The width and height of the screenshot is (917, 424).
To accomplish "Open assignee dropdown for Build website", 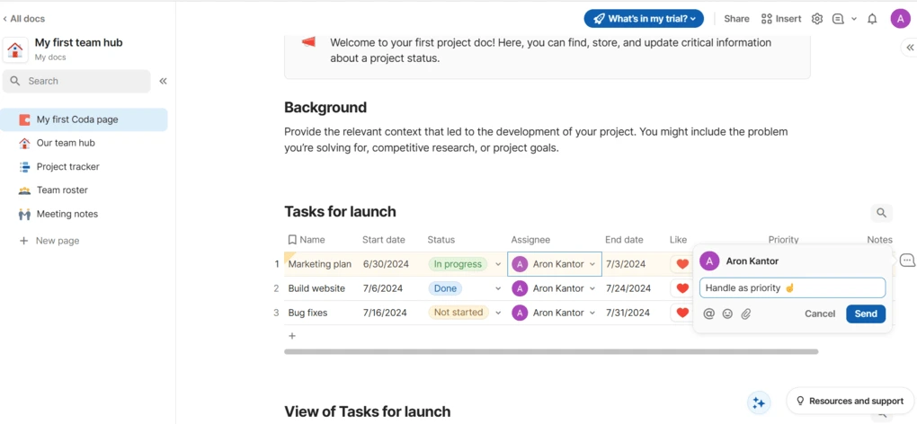I will 592,288.
